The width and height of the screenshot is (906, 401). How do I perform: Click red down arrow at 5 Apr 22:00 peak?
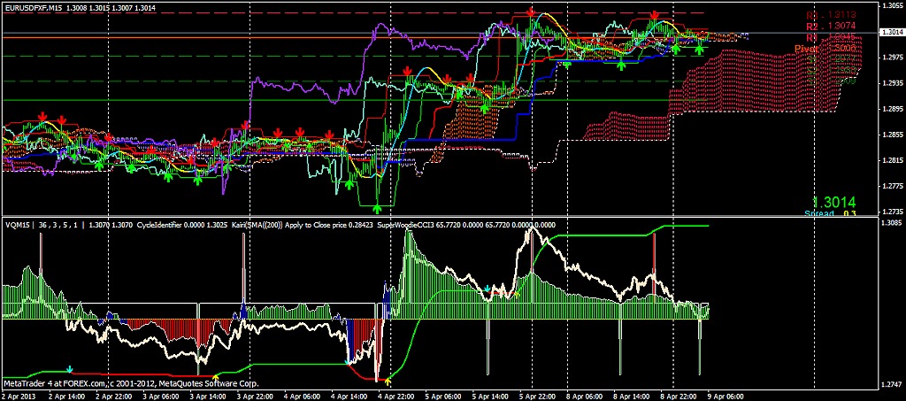click(x=531, y=12)
